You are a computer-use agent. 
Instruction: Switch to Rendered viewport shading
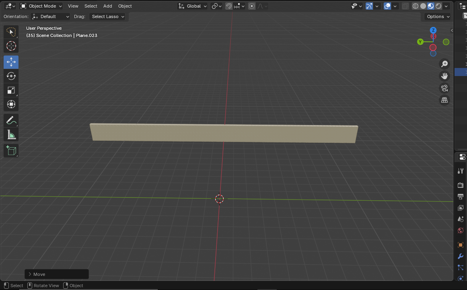click(438, 6)
